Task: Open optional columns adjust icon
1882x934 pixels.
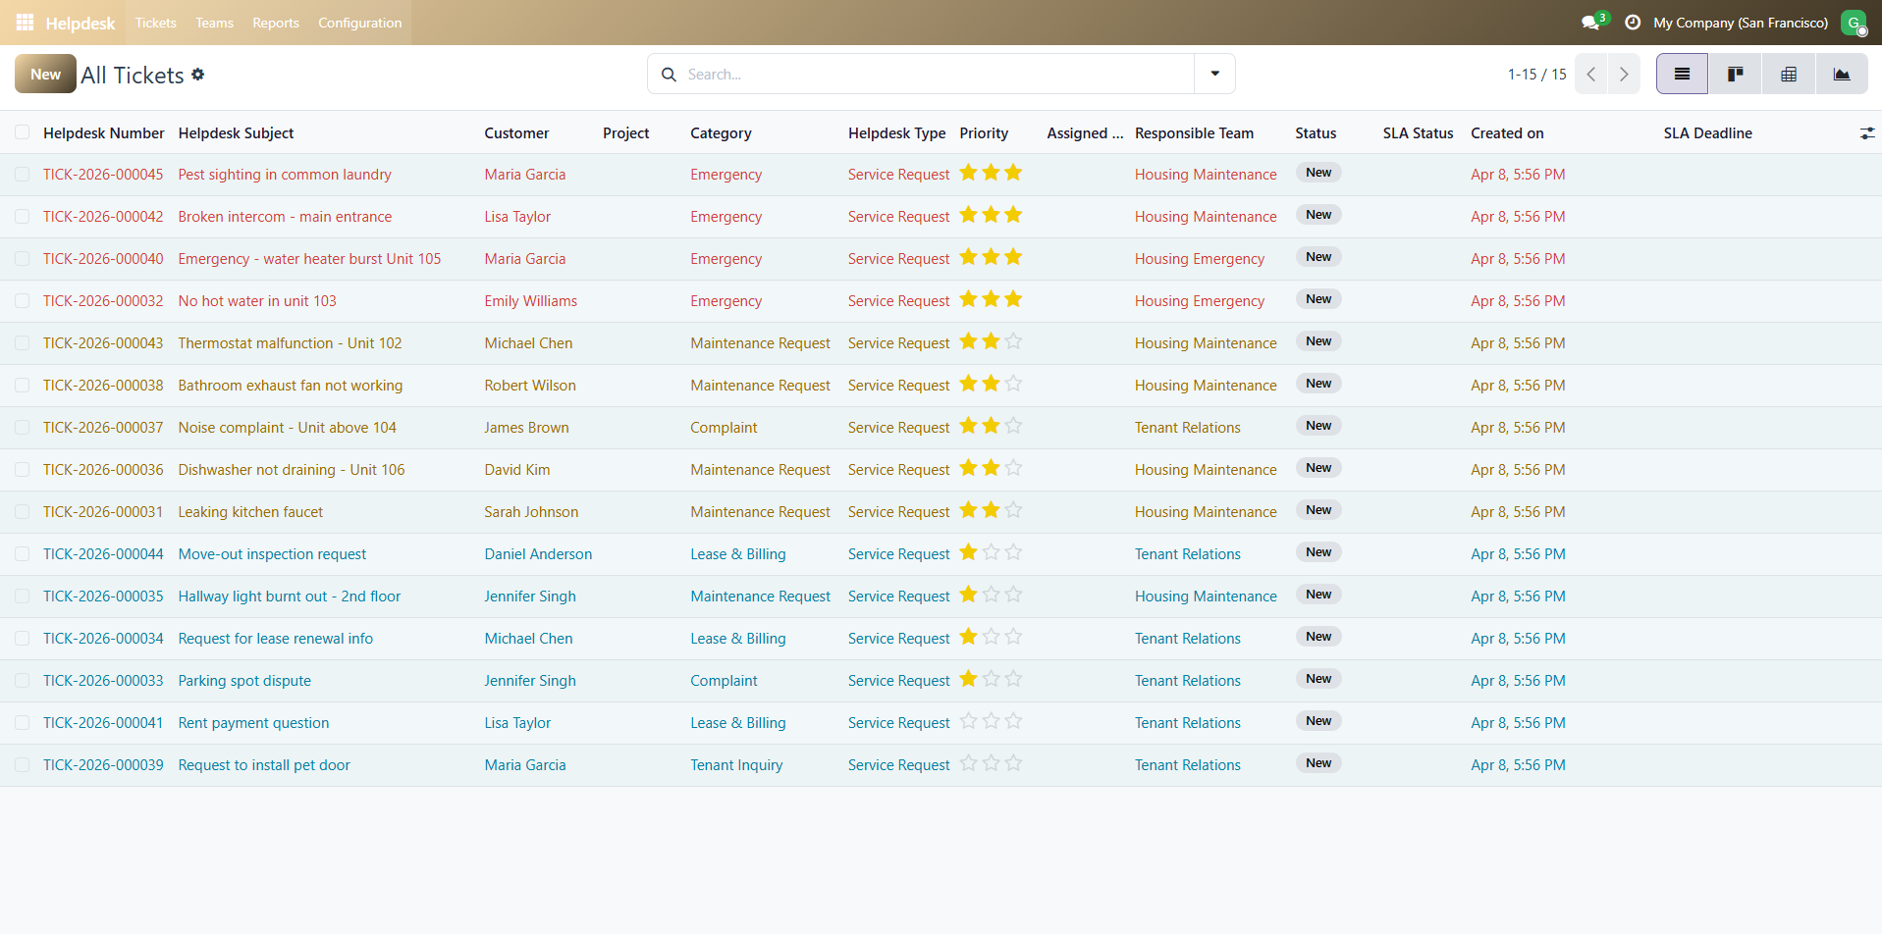Action: pos(1866,133)
